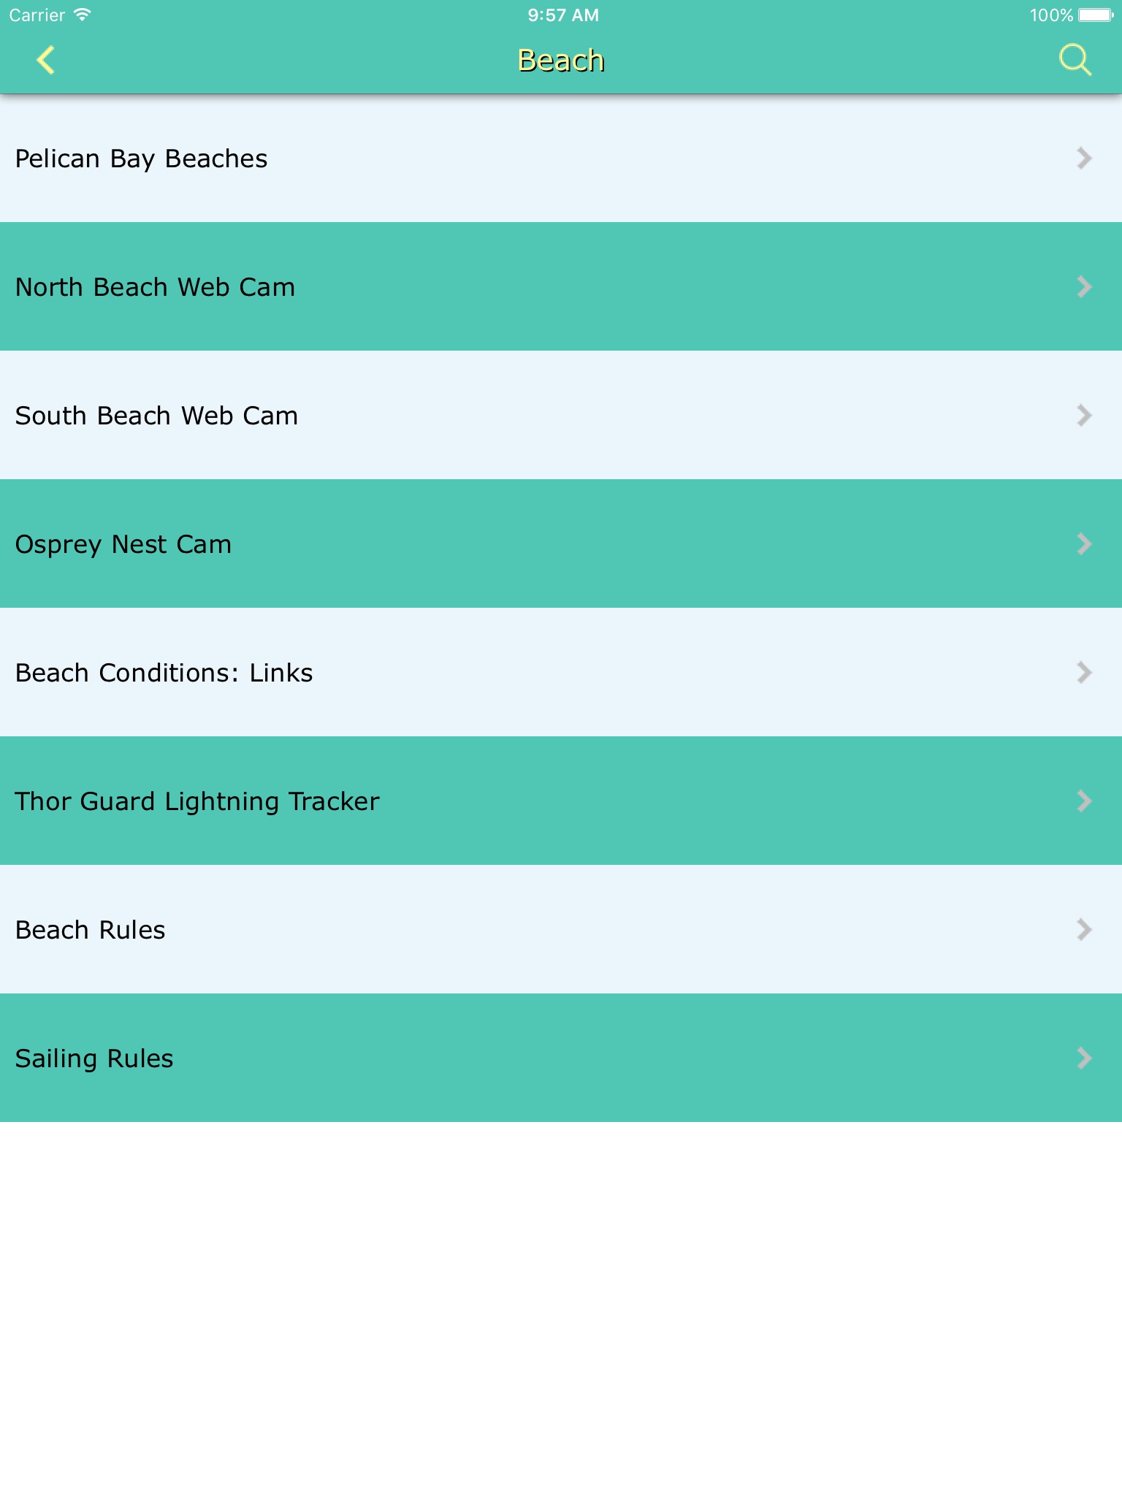Click the South Beach Web Cam chevron
Viewport: 1122px width, 1496px height.
(x=1084, y=415)
